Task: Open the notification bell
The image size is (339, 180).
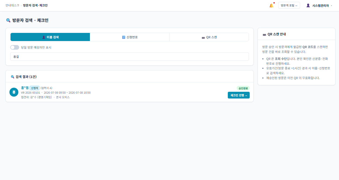Action: point(271,5)
